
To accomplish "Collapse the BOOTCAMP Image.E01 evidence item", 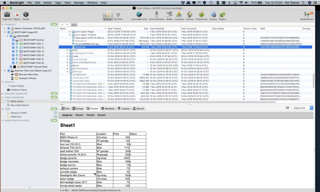I will point(5,32).
